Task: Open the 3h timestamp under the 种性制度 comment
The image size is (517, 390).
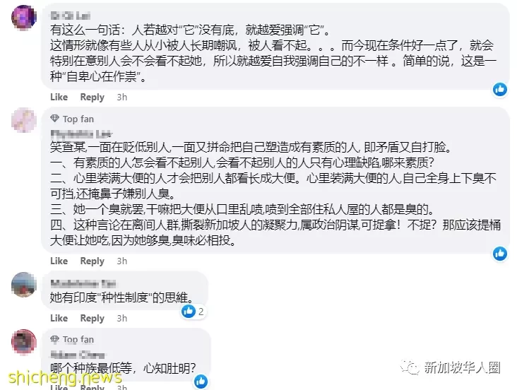Action: coord(122,318)
